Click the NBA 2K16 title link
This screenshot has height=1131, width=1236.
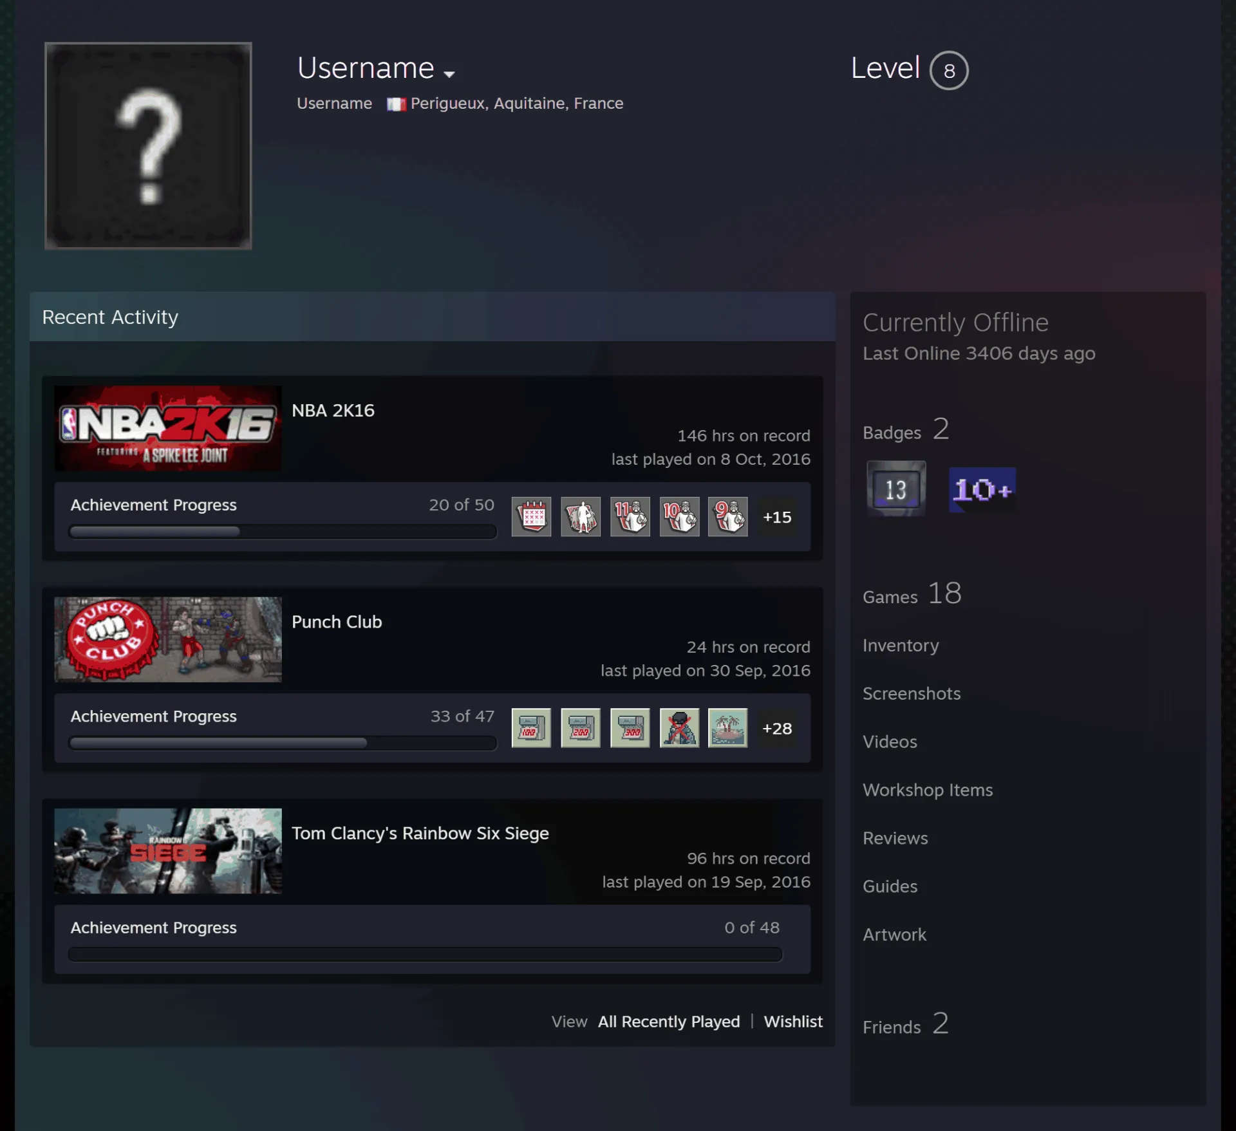(x=333, y=410)
